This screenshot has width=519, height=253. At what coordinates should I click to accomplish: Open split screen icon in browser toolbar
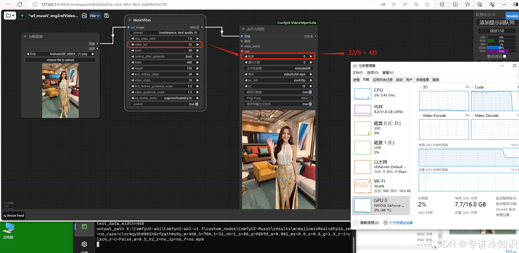(455, 4)
